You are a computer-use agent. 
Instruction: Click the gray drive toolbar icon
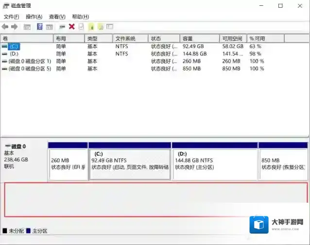[x=62, y=27]
